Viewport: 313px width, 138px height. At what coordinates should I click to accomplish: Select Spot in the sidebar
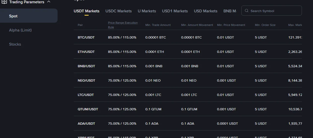29,16
